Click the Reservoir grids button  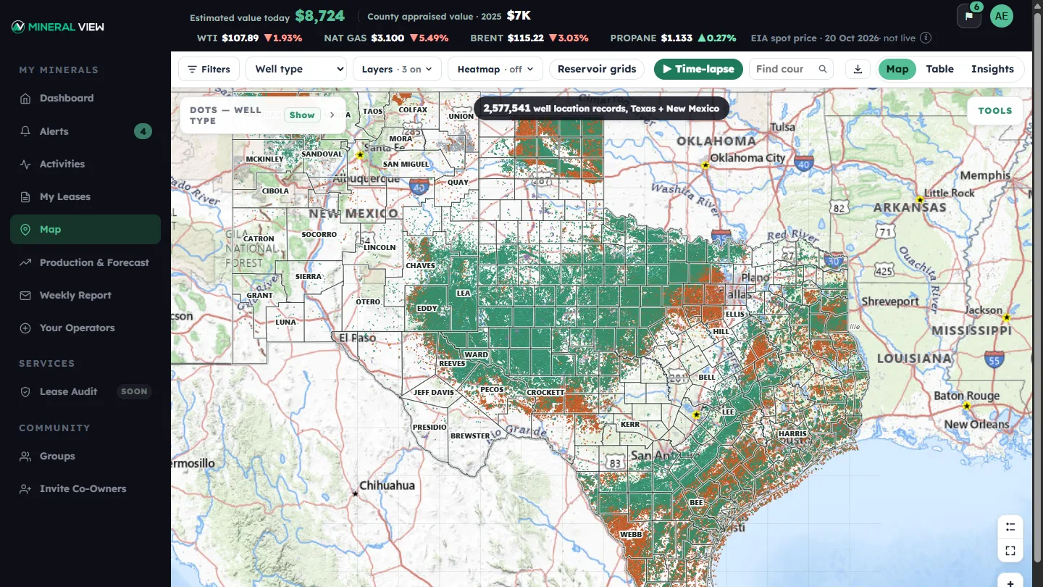pos(597,69)
